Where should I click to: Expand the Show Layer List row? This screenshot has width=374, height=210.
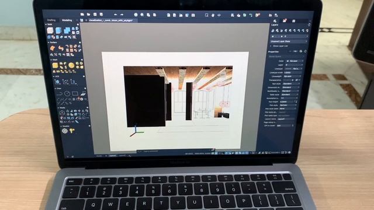[x=279, y=46]
